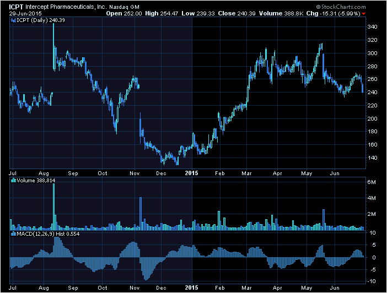Click the 0 MACD axis label
This screenshot has height=293, width=387.
pos(374,258)
